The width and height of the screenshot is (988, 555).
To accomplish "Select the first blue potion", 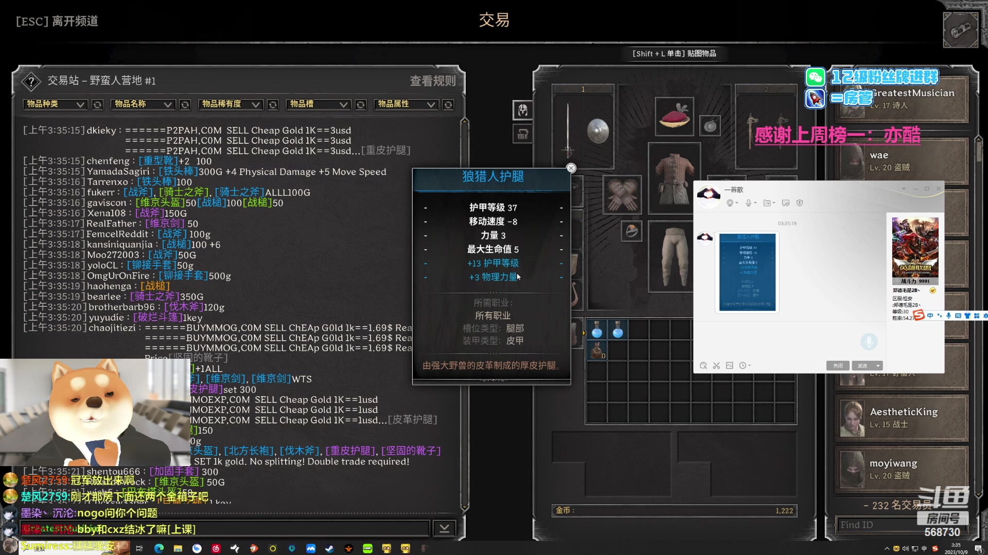I will click(597, 329).
